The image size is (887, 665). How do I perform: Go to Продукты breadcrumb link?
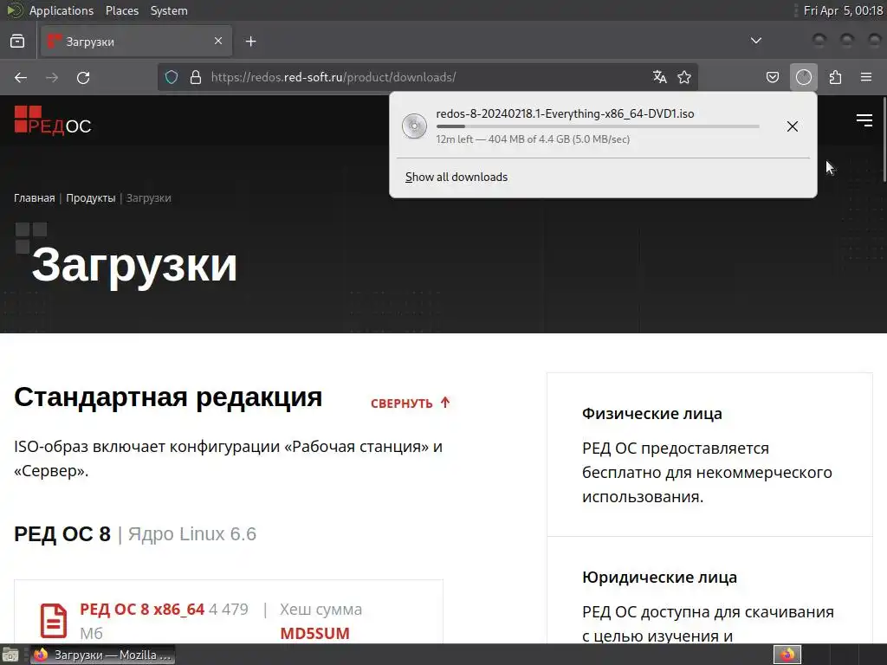click(90, 198)
